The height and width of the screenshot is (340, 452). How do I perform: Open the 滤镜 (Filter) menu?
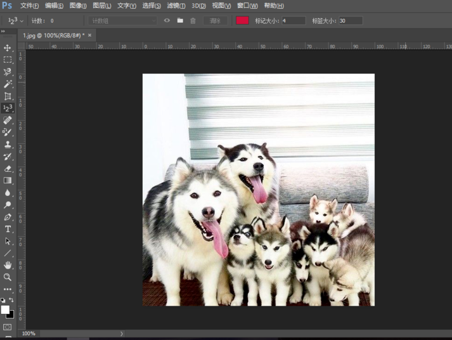click(x=176, y=6)
